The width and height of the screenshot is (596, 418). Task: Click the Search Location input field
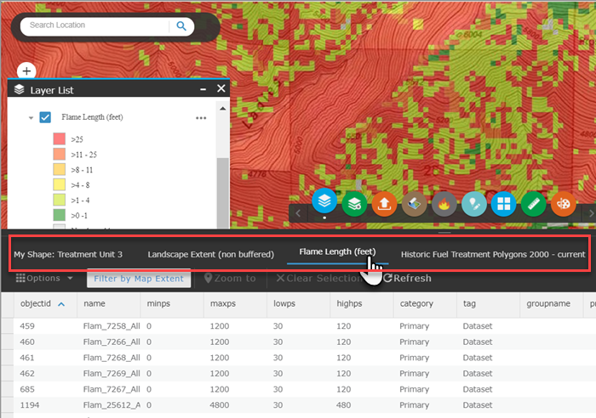click(95, 25)
